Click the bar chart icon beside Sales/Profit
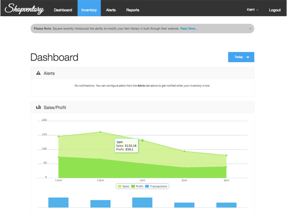This screenshot has height=214, width=287. click(38, 107)
